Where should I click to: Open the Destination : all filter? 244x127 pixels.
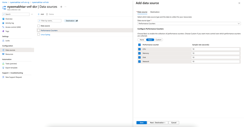pos(72,21)
